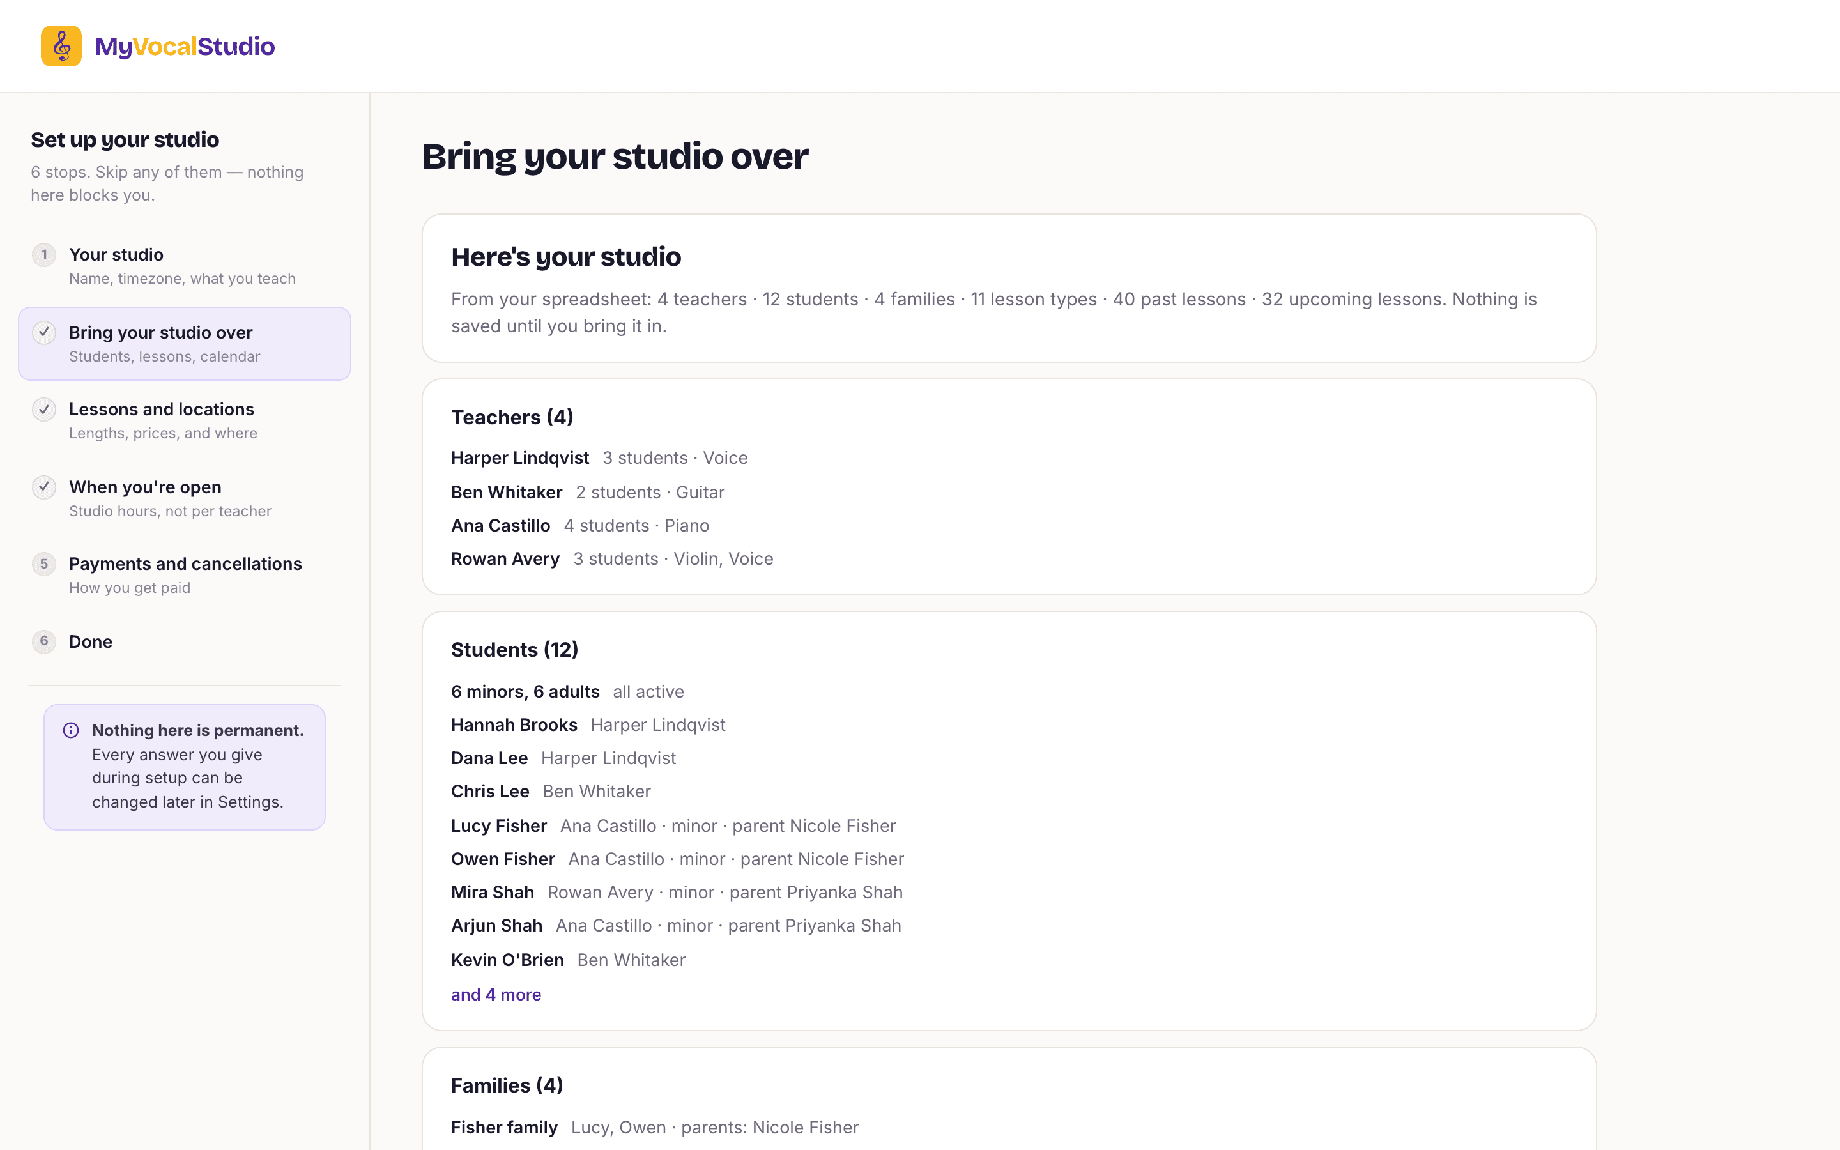Go to the Your studio step

[185, 265]
